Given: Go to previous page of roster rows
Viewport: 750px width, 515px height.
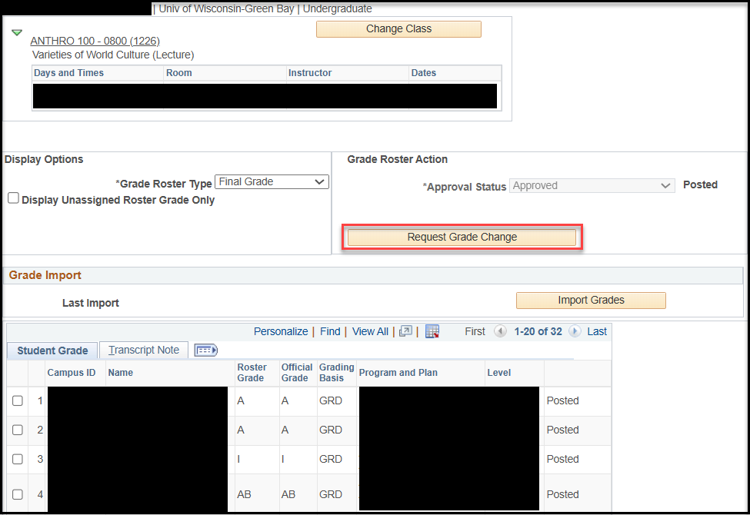Looking at the screenshot, I should tap(501, 331).
